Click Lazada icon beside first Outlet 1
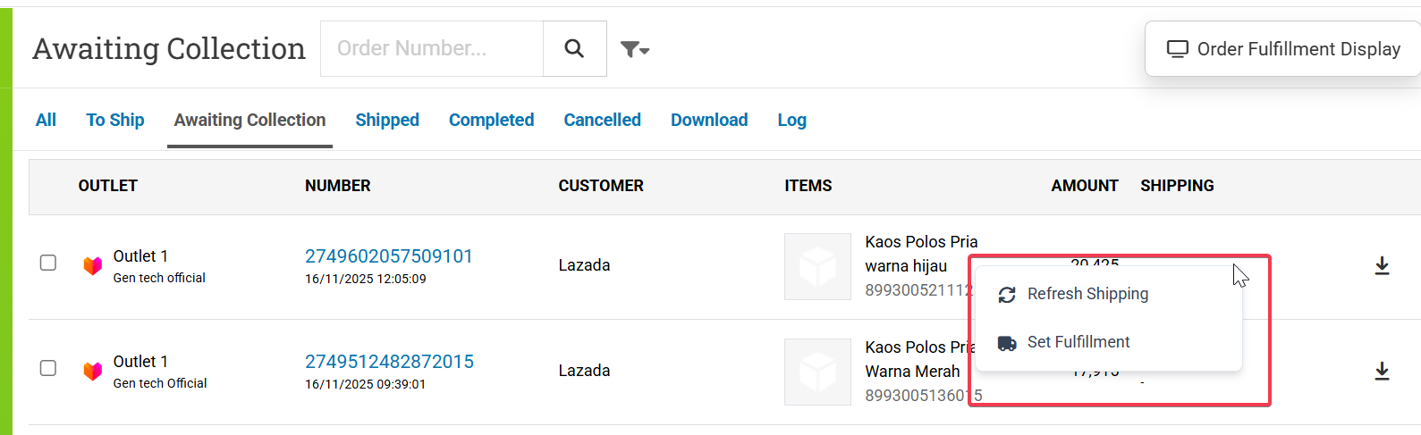1421x435 pixels. (92, 265)
